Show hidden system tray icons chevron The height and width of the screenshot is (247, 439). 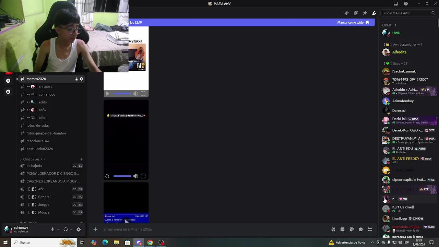pyautogui.click(x=372, y=243)
